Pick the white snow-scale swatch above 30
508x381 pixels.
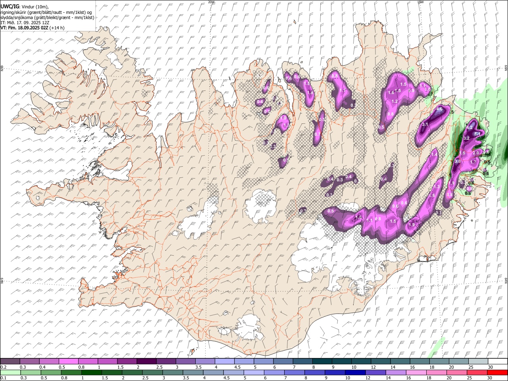pos(498,361)
